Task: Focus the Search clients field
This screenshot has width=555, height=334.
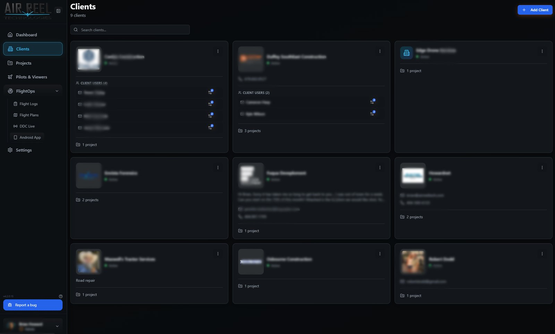Action: coord(130,30)
